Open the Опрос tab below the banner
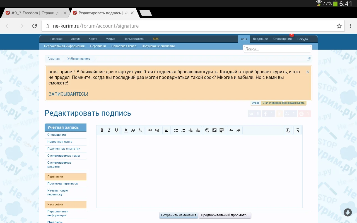Image resolution: width=357 pixels, height=223 pixels. coord(255,103)
